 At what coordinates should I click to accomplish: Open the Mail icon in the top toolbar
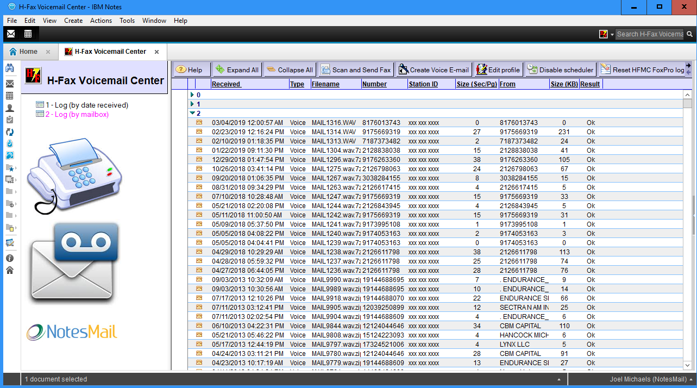(x=11, y=34)
